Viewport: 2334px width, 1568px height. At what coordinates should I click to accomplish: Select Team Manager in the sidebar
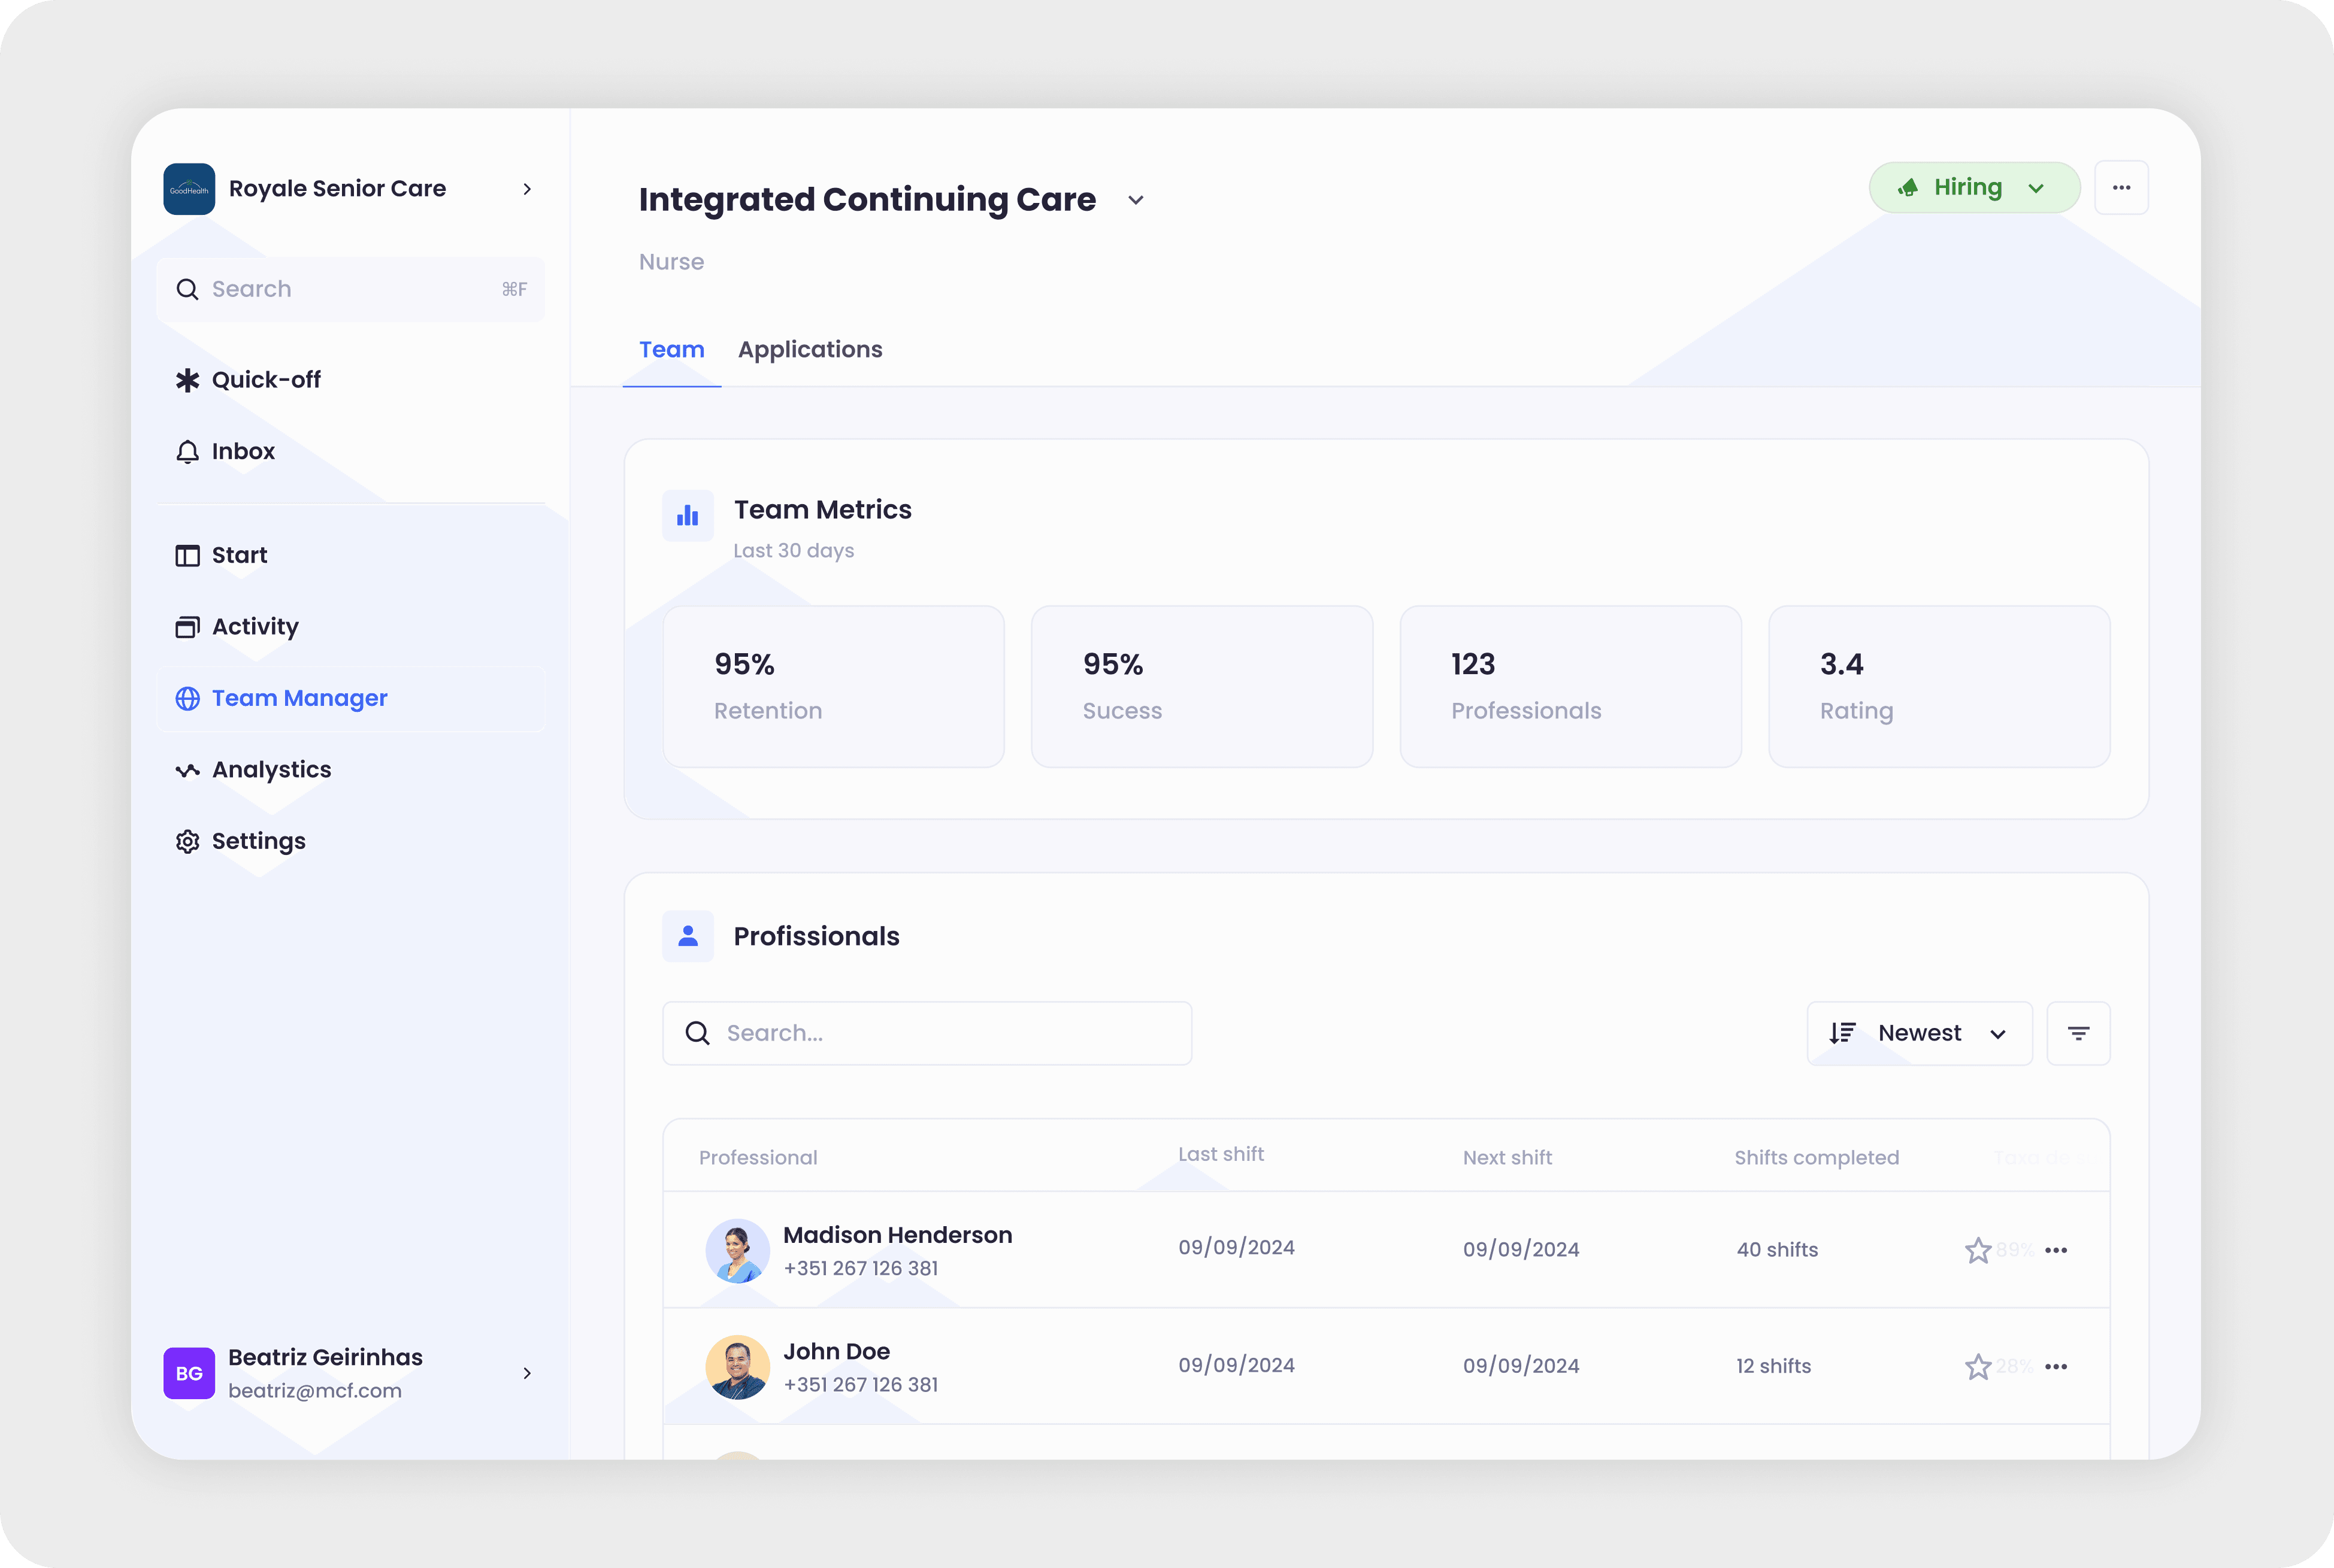[350, 698]
